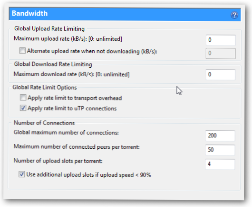Enable alternate upload rate when not downloading

(22, 51)
